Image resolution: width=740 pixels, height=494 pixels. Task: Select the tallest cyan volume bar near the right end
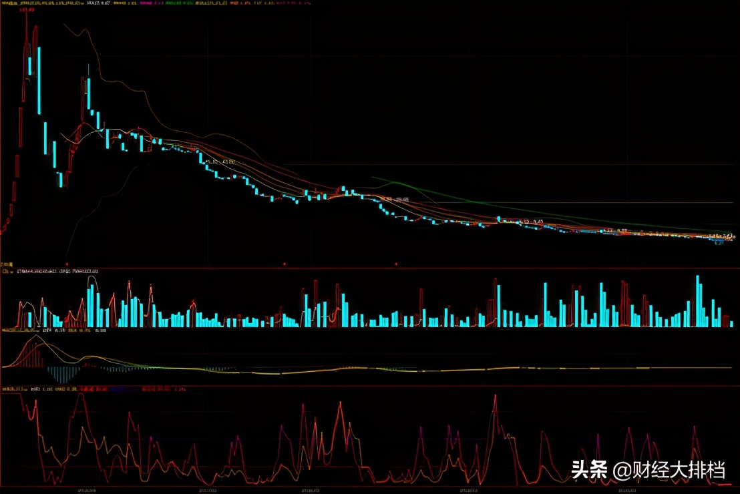698,301
